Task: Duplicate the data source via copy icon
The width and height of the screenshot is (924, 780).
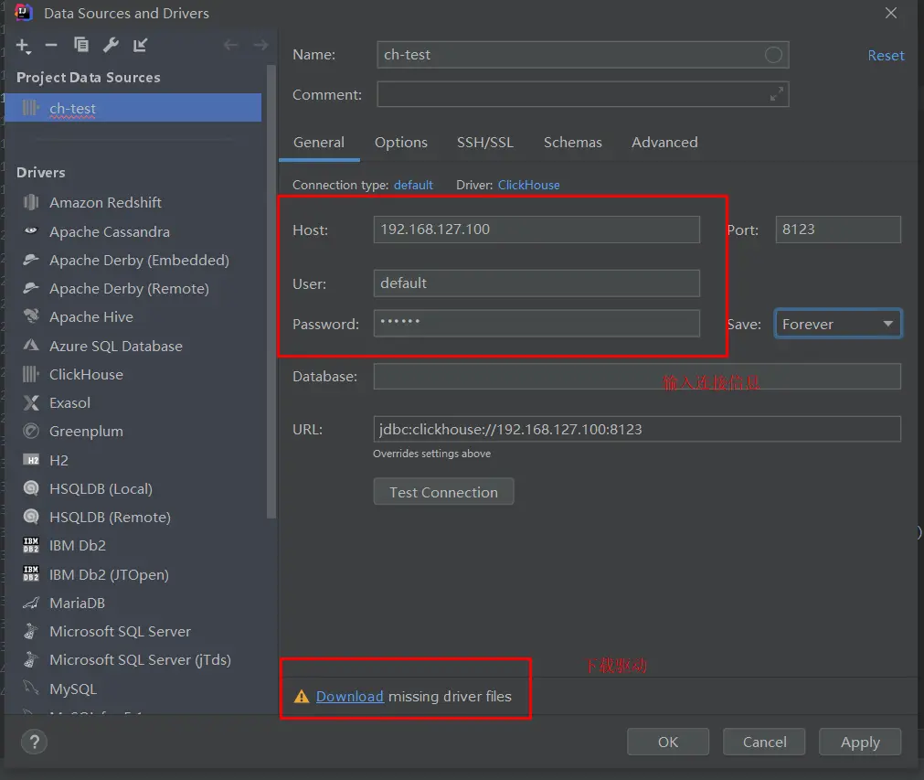Action: 81,45
